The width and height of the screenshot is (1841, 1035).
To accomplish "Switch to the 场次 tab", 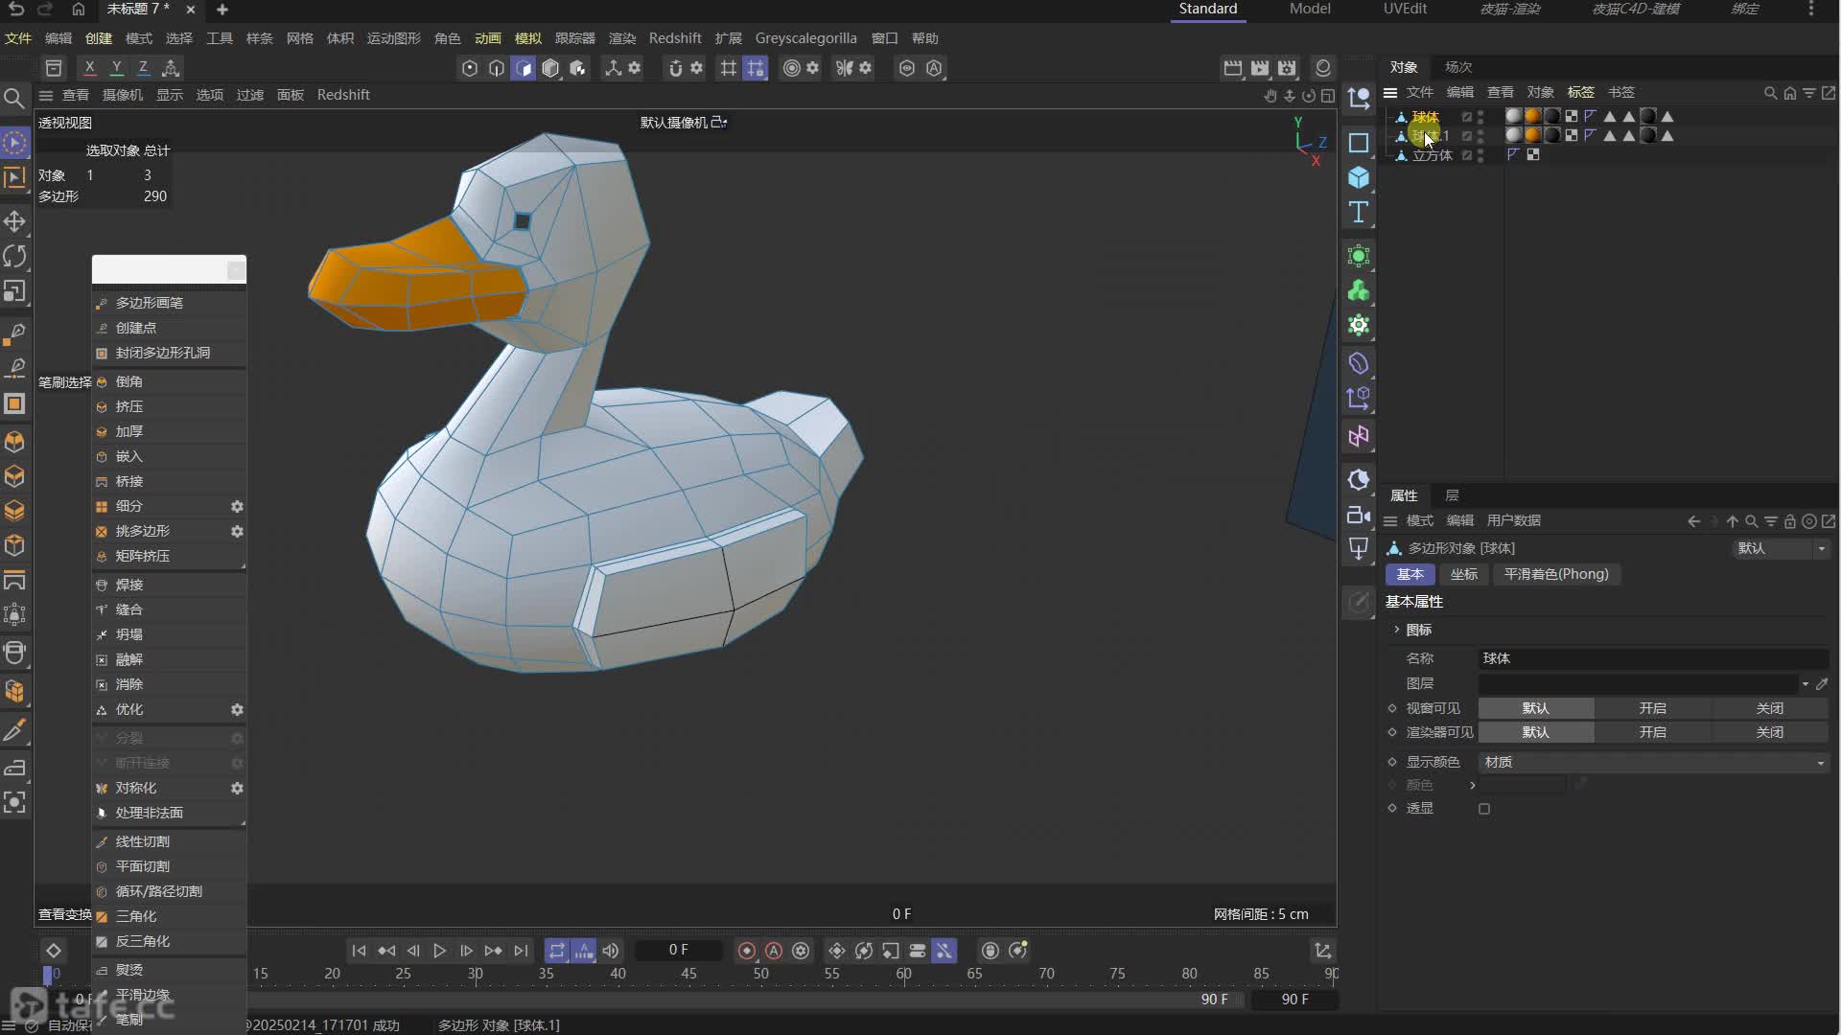I will (x=1458, y=67).
